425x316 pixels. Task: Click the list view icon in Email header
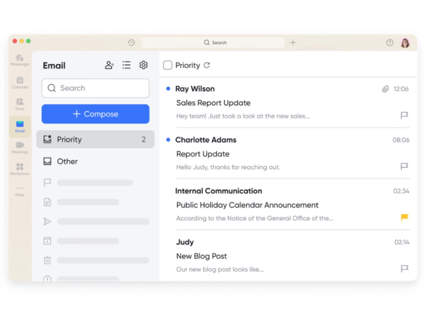(126, 65)
